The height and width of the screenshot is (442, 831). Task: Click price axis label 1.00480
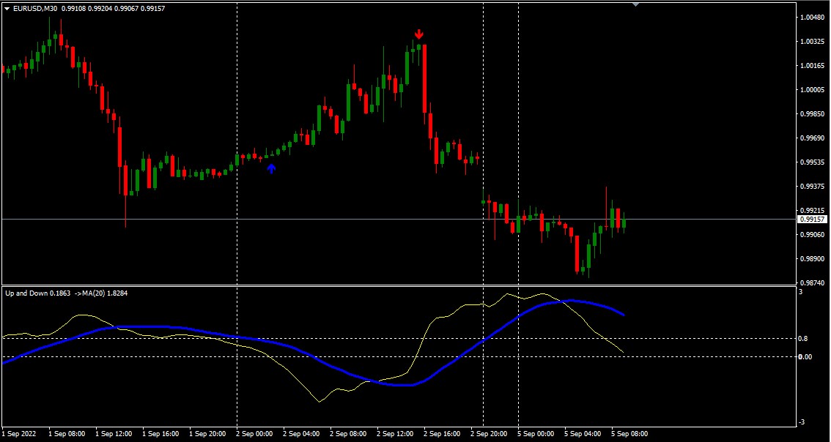click(813, 17)
